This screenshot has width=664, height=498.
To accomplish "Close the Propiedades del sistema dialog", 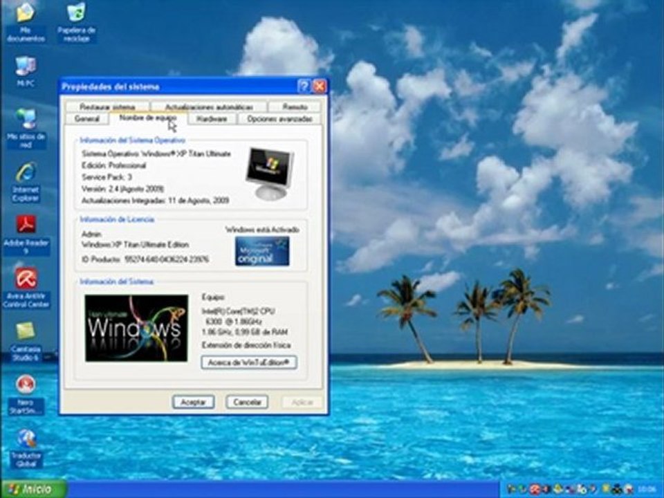I will click(x=320, y=86).
